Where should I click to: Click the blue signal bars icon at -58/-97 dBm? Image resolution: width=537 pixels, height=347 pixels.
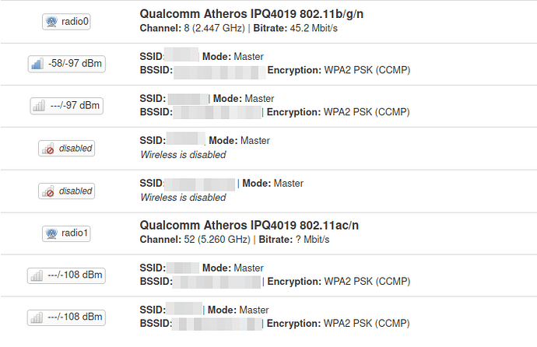[x=37, y=64]
